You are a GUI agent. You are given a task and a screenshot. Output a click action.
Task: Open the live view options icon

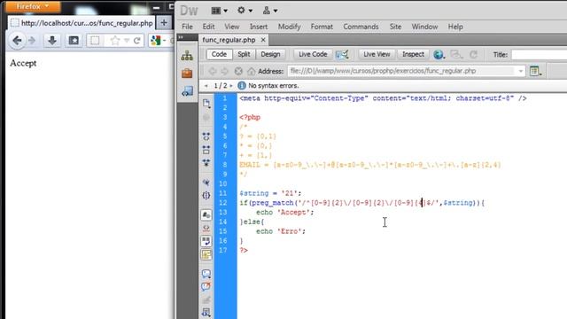pos(535,71)
